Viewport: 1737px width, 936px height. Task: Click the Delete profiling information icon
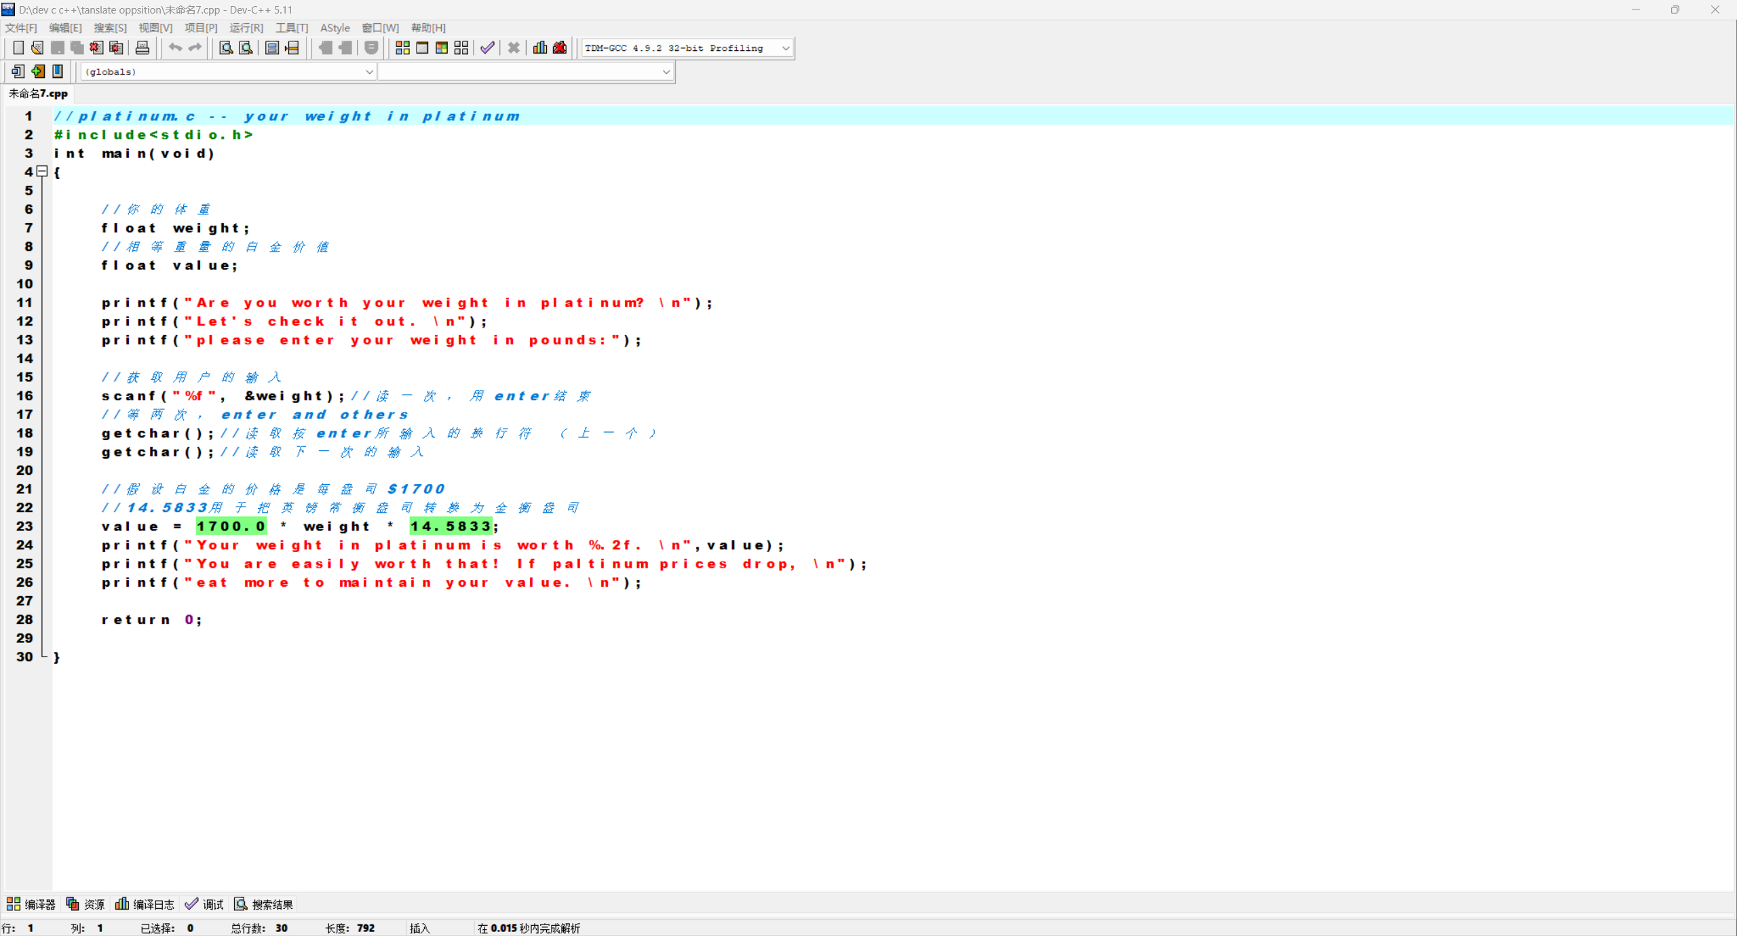(x=560, y=47)
